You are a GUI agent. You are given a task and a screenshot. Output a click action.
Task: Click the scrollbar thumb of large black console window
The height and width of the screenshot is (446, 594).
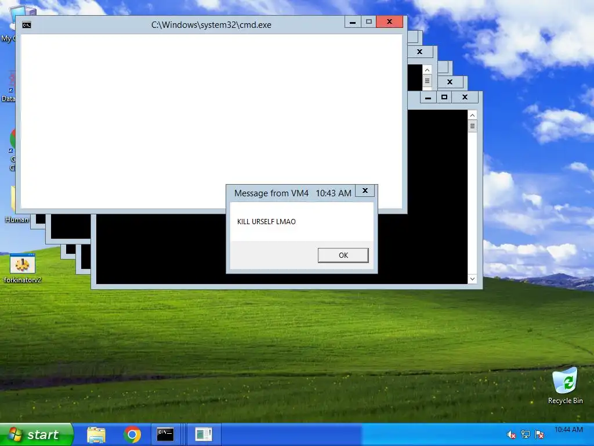pyautogui.click(x=472, y=126)
